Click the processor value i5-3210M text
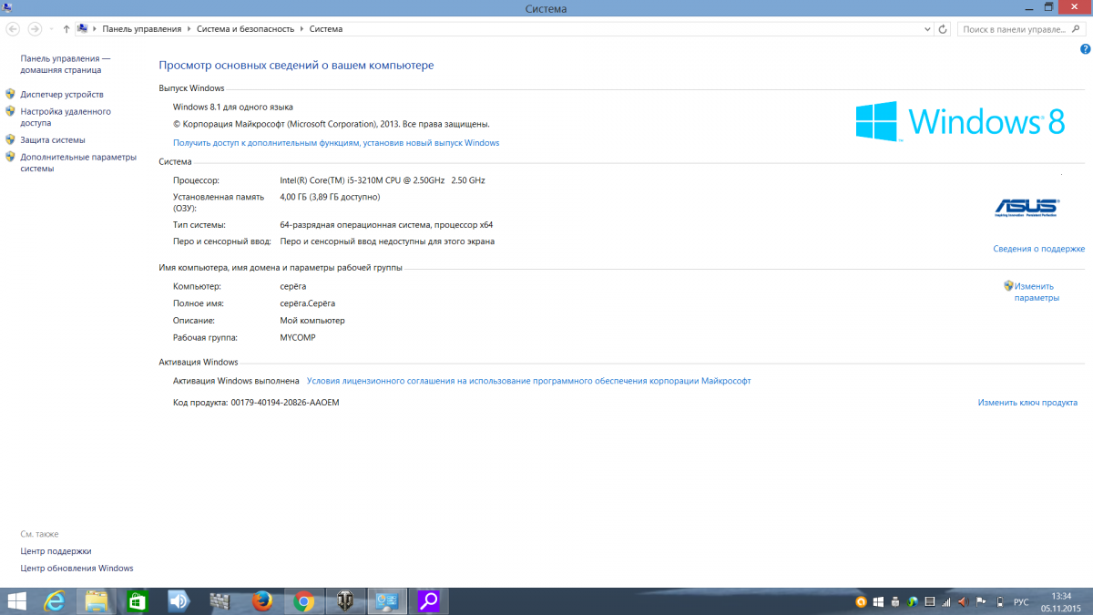The width and height of the screenshot is (1093, 615). pos(383,180)
